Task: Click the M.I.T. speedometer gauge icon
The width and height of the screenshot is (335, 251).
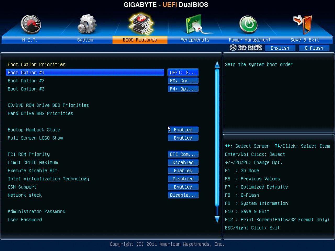Action: 31,24
